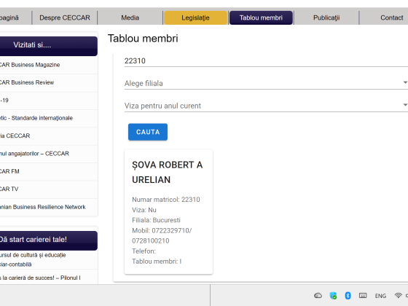Open the Publicații menu tab
This screenshot has width=408, height=306.
pos(326,17)
